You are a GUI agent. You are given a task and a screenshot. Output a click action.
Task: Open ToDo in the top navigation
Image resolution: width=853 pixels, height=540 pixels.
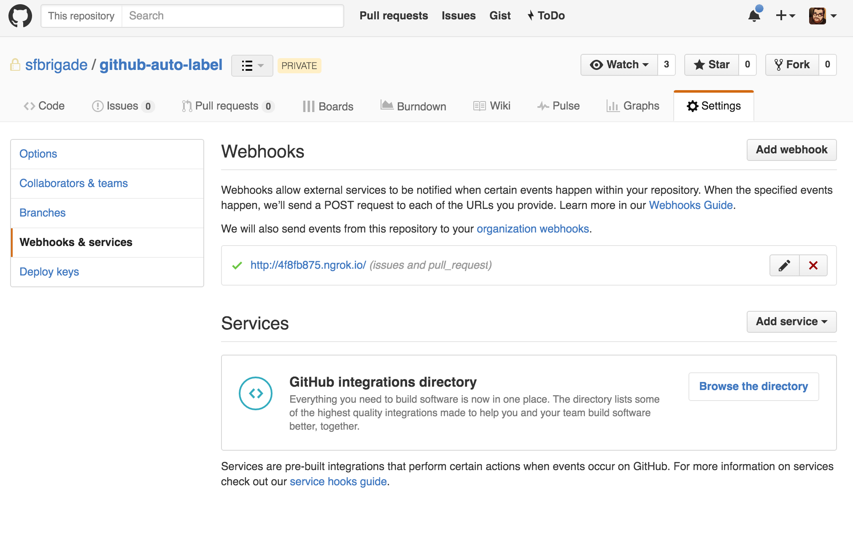546,16
